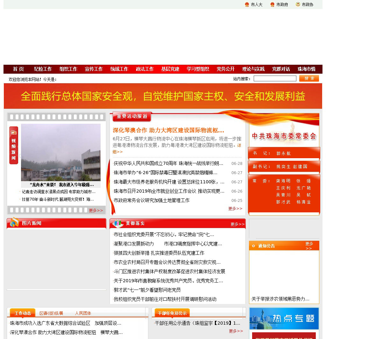Open the 纪检工作 menu item

pyautogui.click(x=43, y=69)
